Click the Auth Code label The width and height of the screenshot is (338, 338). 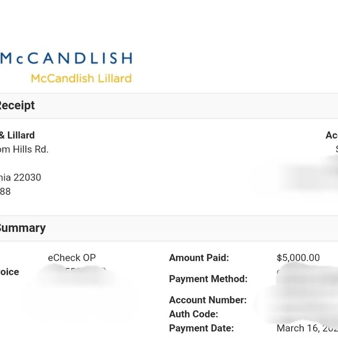coord(194,314)
